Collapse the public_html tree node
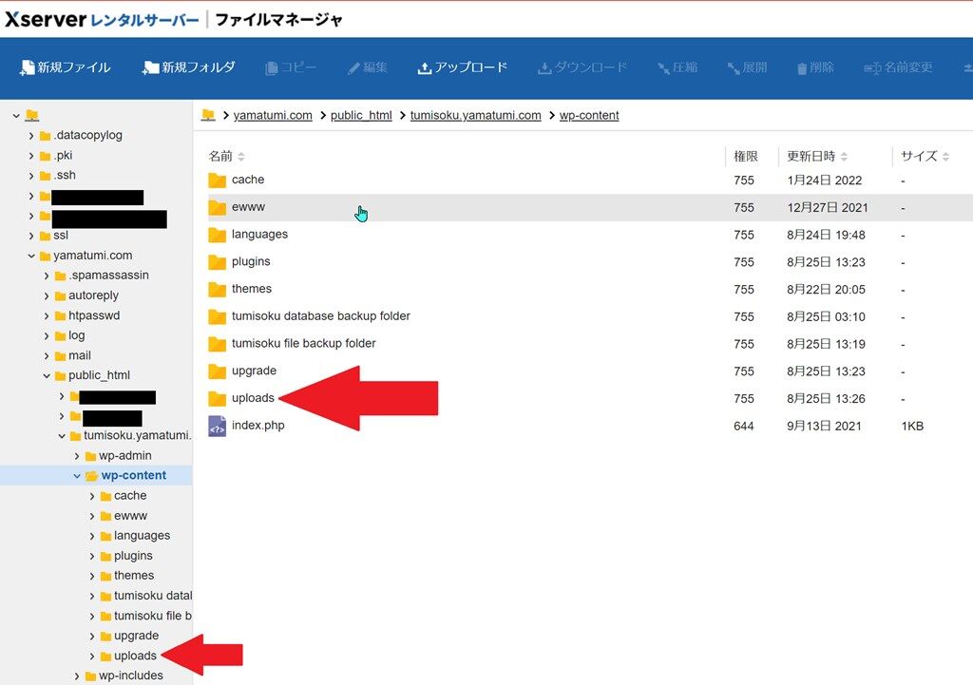973x685 pixels. click(47, 375)
